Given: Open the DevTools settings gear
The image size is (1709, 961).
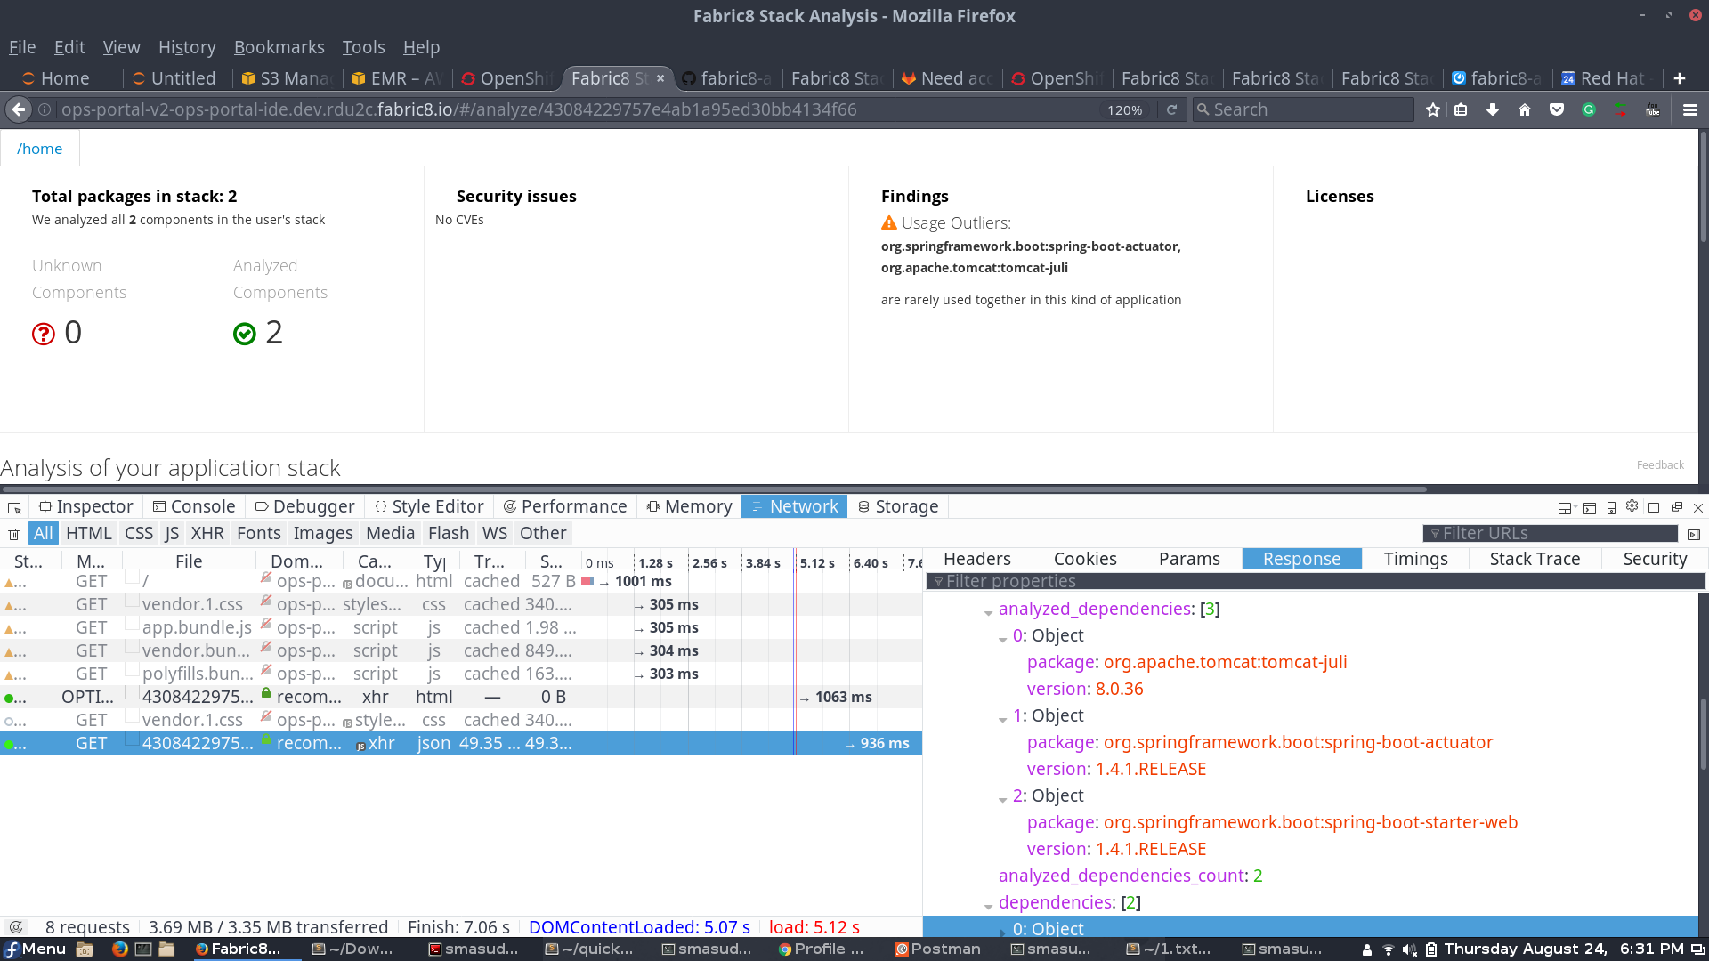Looking at the screenshot, I should pyautogui.click(x=1632, y=506).
